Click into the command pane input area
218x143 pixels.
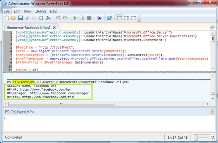pyautogui.click(x=109, y=123)
